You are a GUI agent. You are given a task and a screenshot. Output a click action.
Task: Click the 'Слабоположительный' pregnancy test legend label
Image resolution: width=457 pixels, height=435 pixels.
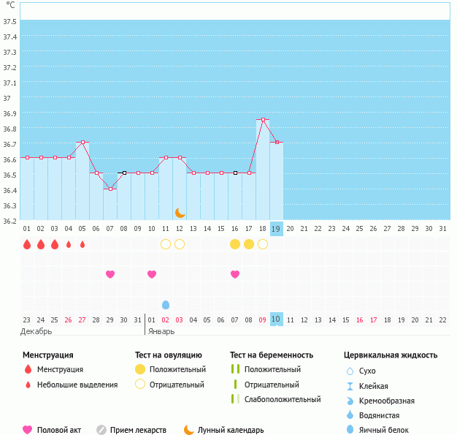click(x=283, y=399)
